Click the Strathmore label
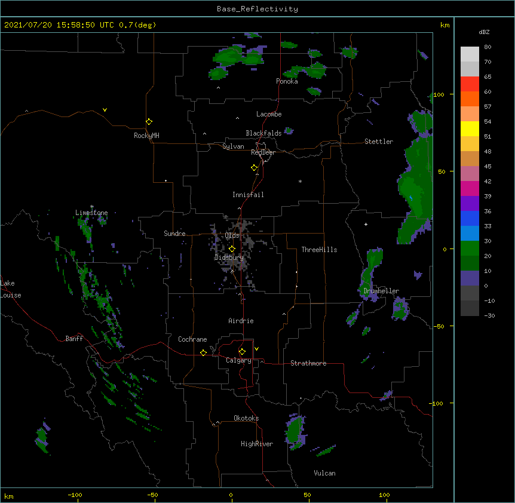Image resolution: width=515 pixels, height=503 pixels. [x=308, y=363]
